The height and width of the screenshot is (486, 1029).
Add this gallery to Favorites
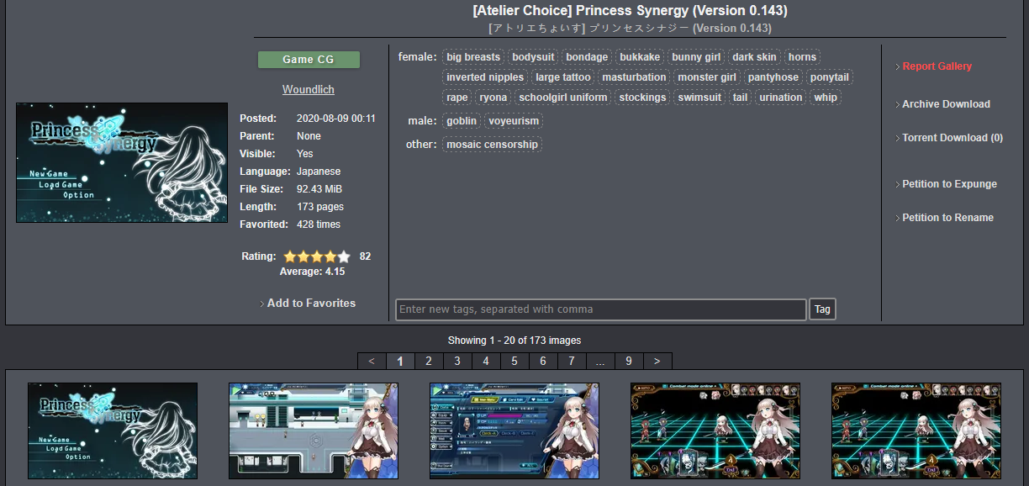[x=311, y=303]
